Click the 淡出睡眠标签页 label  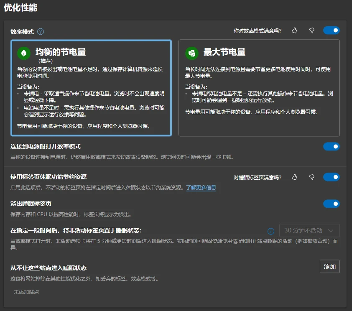click(x=31, y=204)
